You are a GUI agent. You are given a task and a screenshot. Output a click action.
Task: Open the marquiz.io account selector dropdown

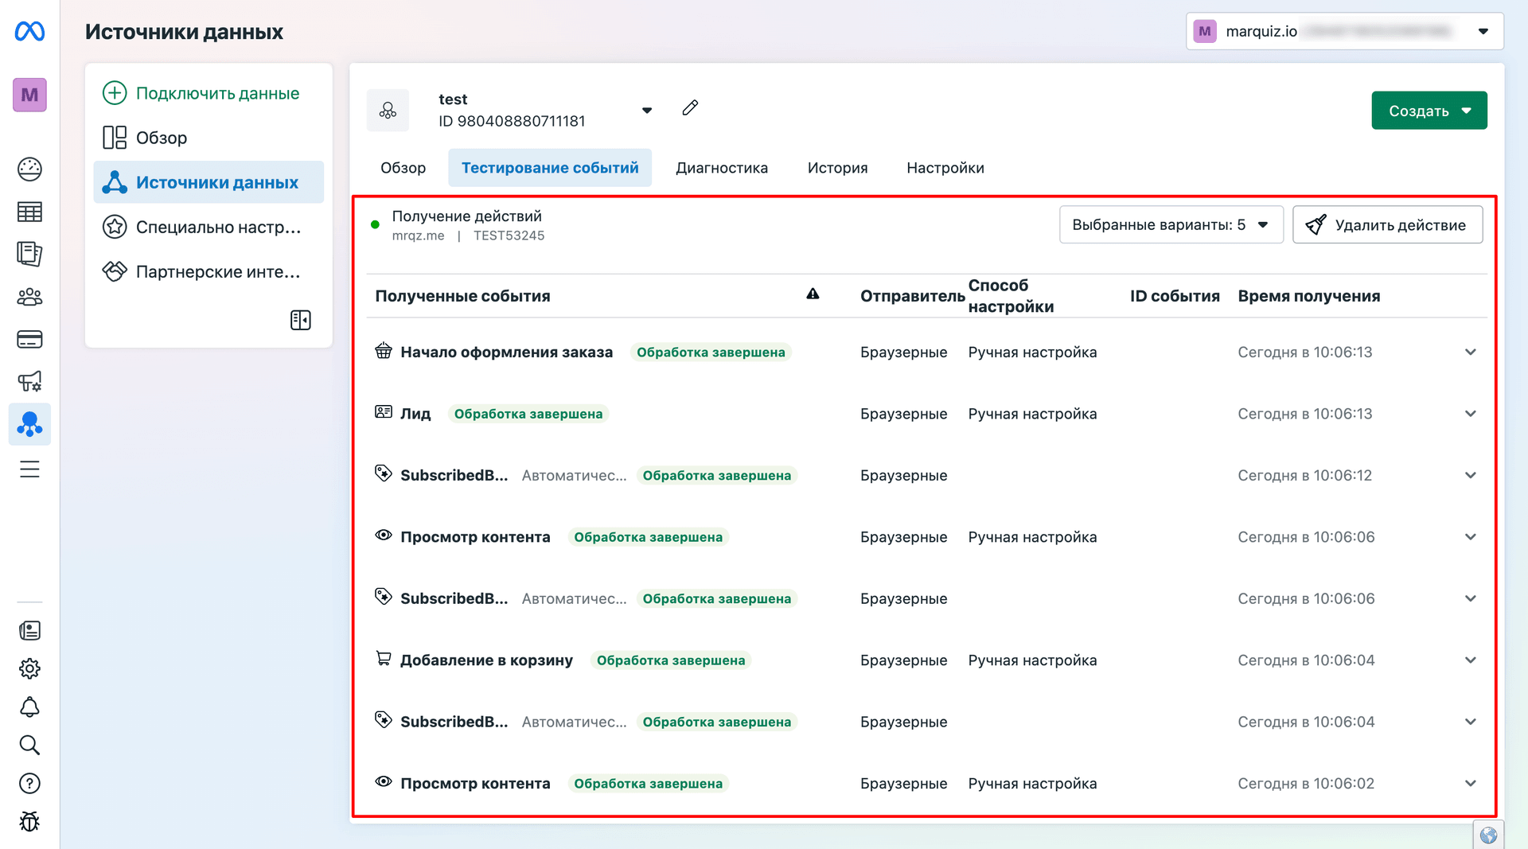[x=1344, y=32]
